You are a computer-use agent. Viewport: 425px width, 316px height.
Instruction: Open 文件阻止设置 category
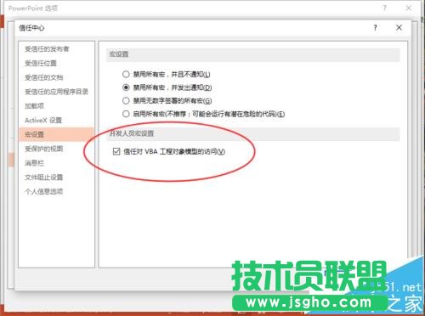pos(44,178)
